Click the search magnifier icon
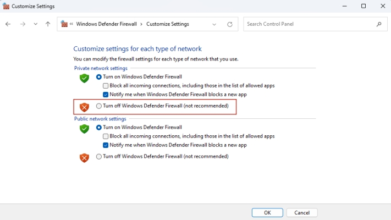Screen dimensions: 391x220 click(x=379, y=24)
